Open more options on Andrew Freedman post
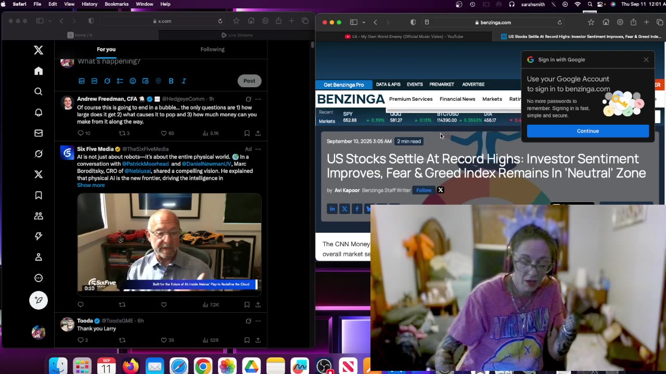Viewport: 666px width, 374px height. click(x=258, y=99)
